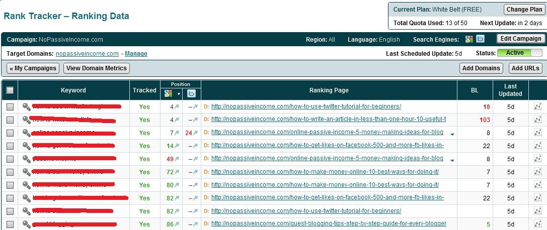Click keyword magnifier icon in position 14 row
The height and width of the screenshot is (230, 547).
pyautogui.click(x=27, y=146)
